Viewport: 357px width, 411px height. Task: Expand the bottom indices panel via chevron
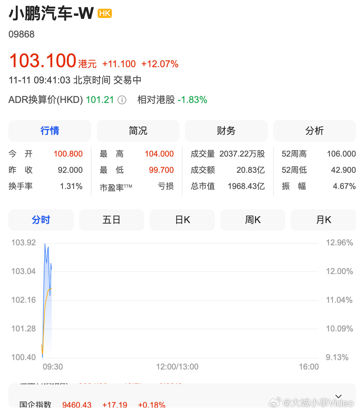(338, 396)
